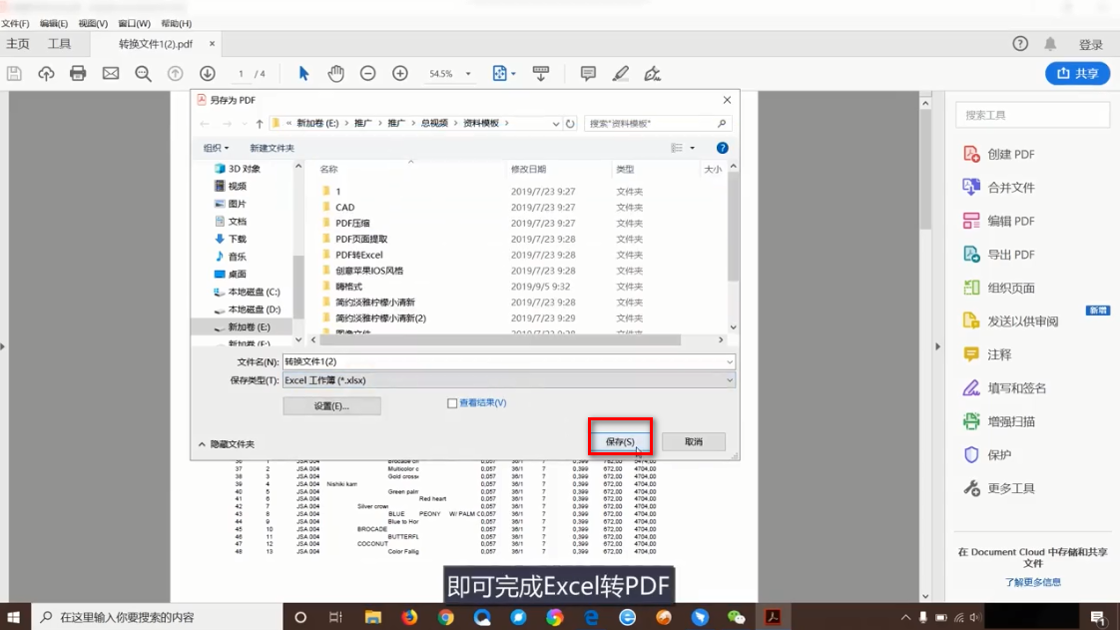The image size is (1120, 630).
Task: Click the 共享 button
Action: tap(1077, 74)
